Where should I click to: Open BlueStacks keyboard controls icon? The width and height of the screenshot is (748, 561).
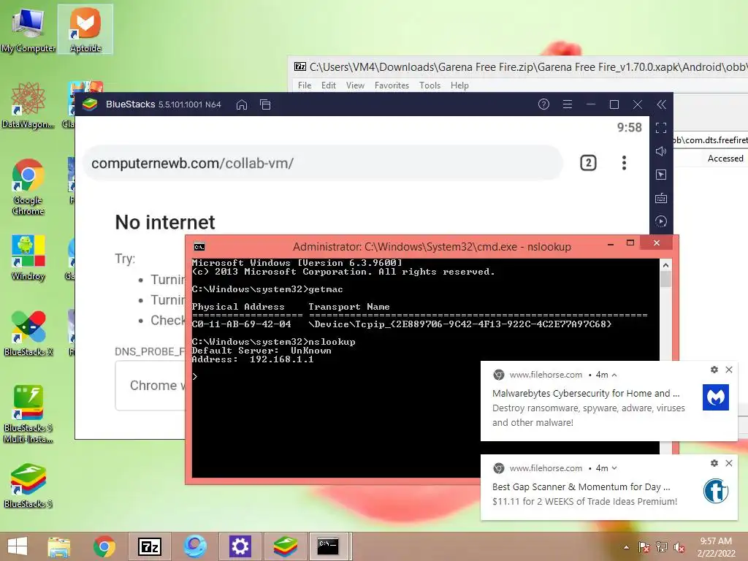click(661, 198)
